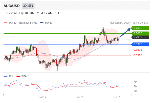Click the MA 20 + Bollinger Bands label
Screen dimensions: 152x103
click(x=23, y=23)
